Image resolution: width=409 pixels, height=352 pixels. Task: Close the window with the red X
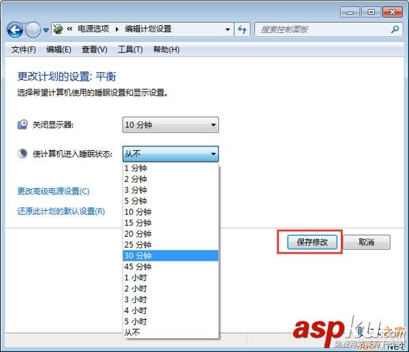(x=393, y=12)
